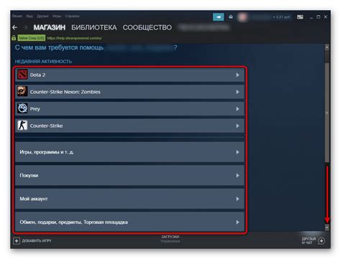Click ДОБАВИТЬ ИГРУ label
Screen dimensions: 341x259
[37, 241]
